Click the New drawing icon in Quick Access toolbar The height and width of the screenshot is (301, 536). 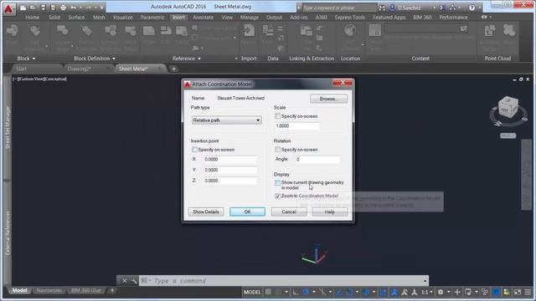point(23,8)
